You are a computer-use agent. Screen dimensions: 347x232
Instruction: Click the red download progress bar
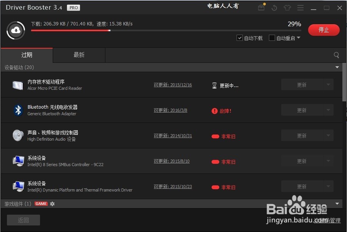(x=71, y=30)
